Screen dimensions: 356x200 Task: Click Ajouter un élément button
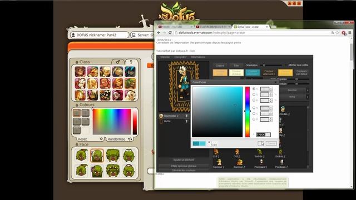[184, 160]
